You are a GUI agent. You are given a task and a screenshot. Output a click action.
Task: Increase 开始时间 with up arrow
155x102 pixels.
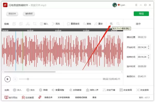pyautogui.click(x=149, y=46)
